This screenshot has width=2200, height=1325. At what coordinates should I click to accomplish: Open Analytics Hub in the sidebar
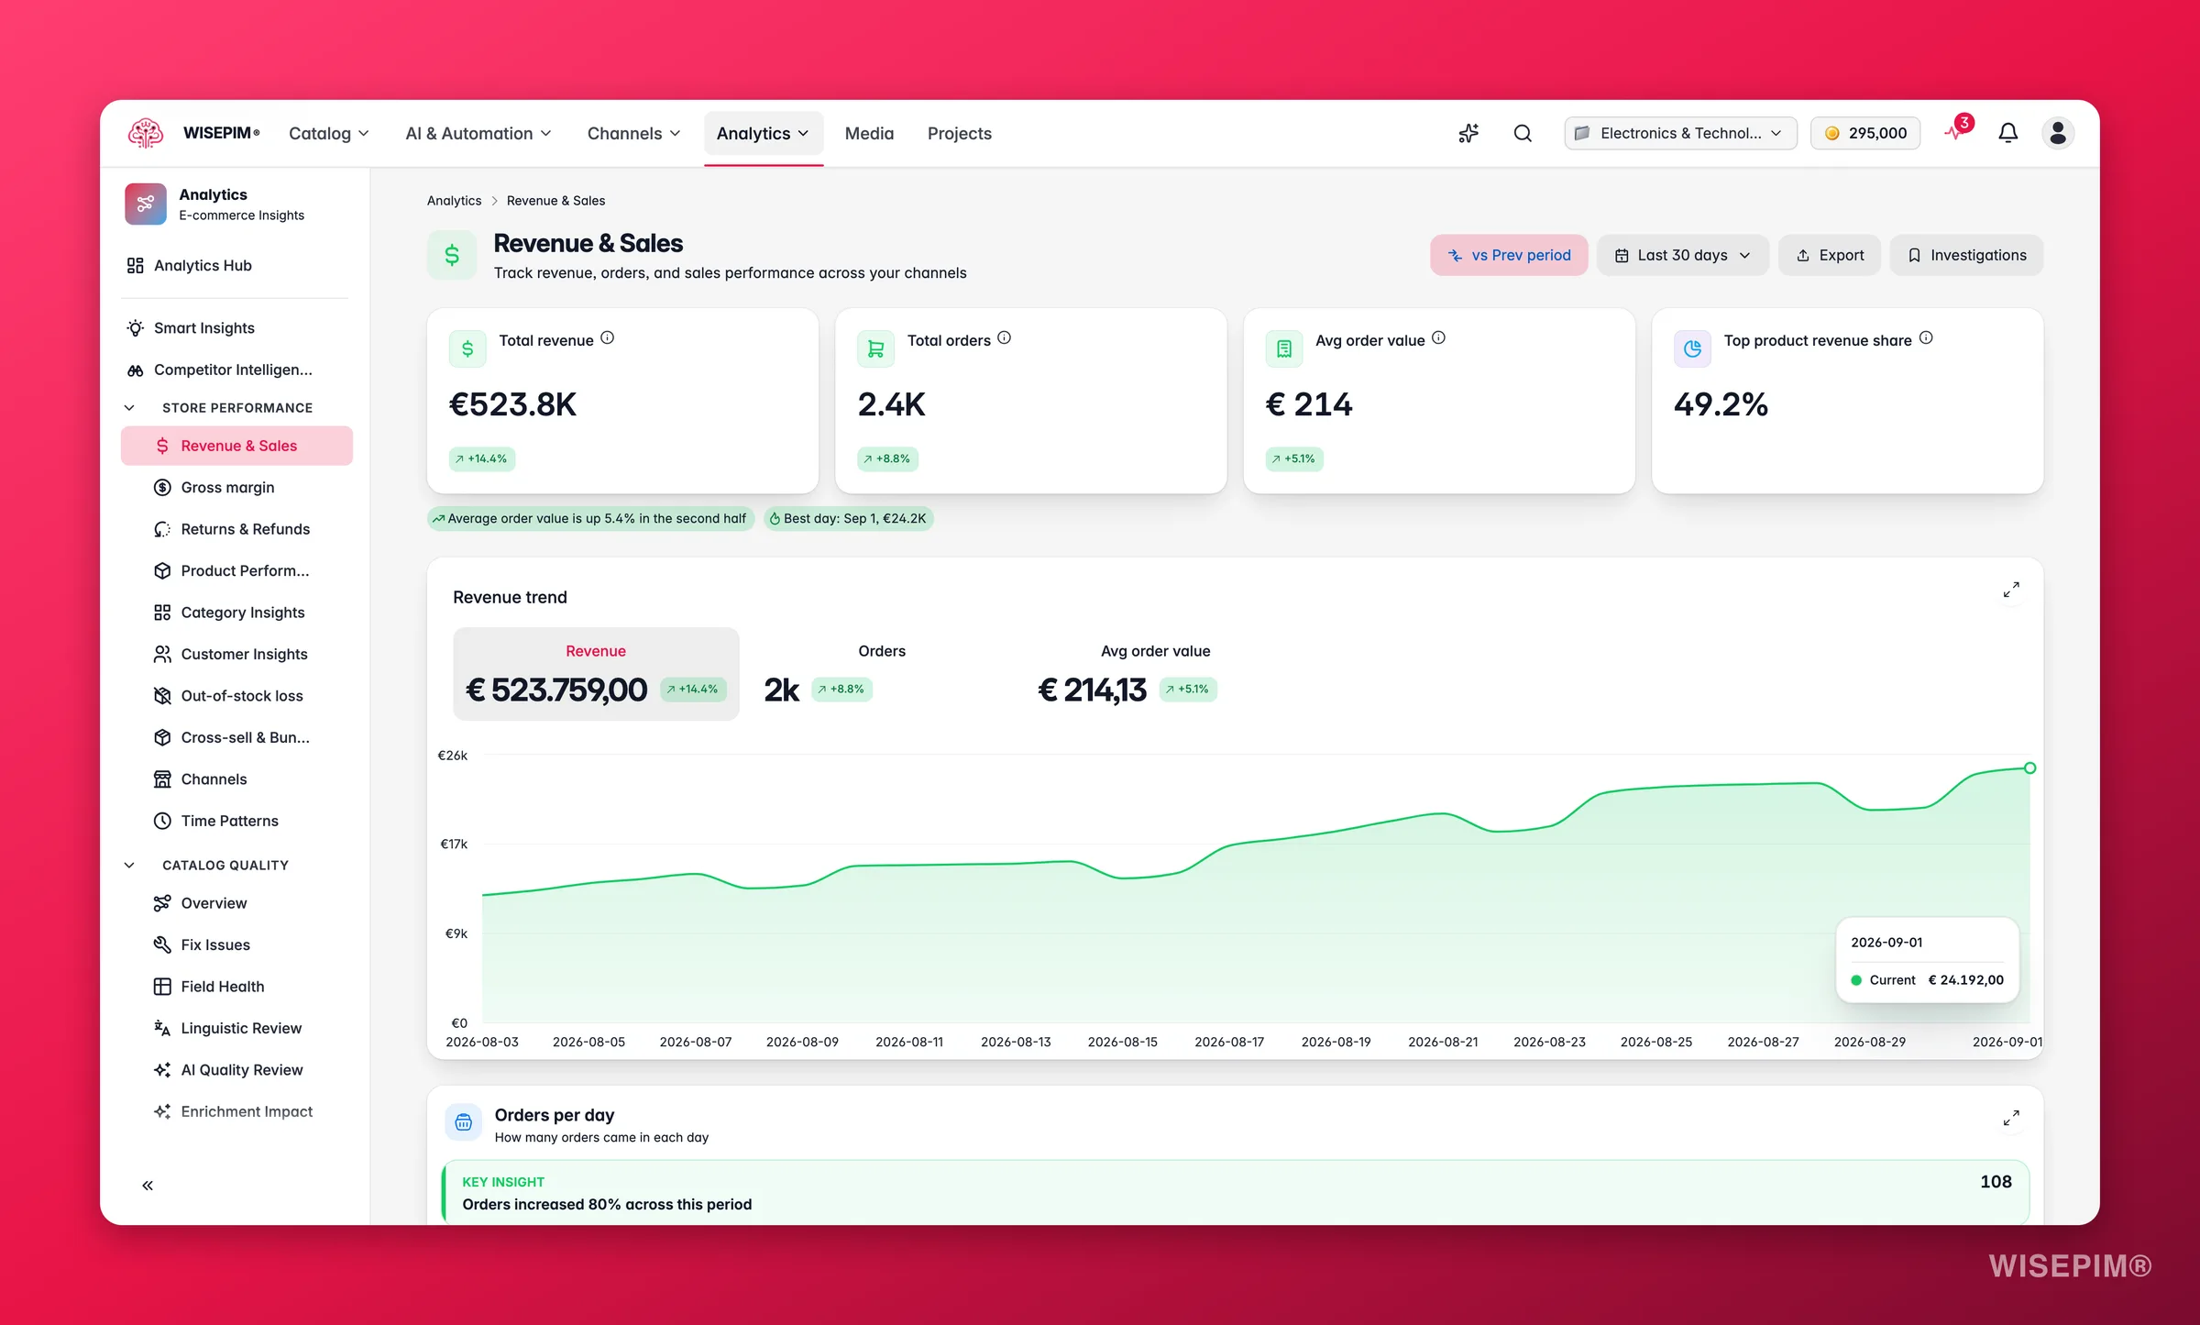pos(236,265)
